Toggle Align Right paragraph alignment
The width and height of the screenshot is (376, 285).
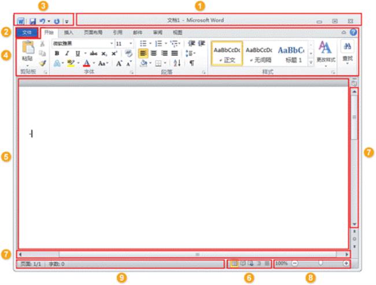pyautogui.click(x=164, y=53)
